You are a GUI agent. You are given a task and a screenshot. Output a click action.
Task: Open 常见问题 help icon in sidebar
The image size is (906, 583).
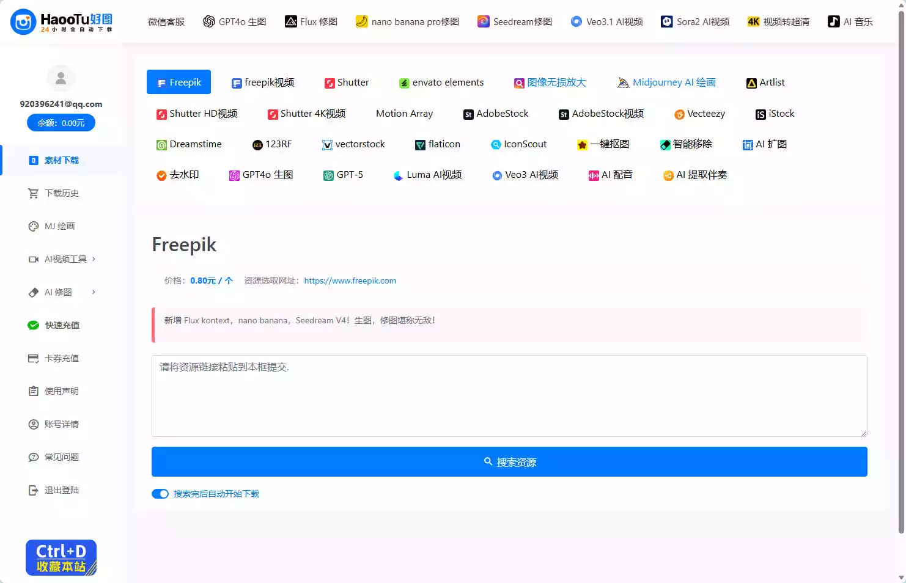(34, 457)
